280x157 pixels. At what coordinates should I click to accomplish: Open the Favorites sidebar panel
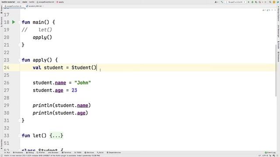(x=1, y=144)
